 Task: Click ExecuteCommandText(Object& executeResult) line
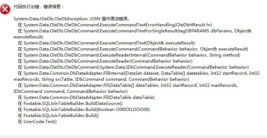click(x=107, y=43)
